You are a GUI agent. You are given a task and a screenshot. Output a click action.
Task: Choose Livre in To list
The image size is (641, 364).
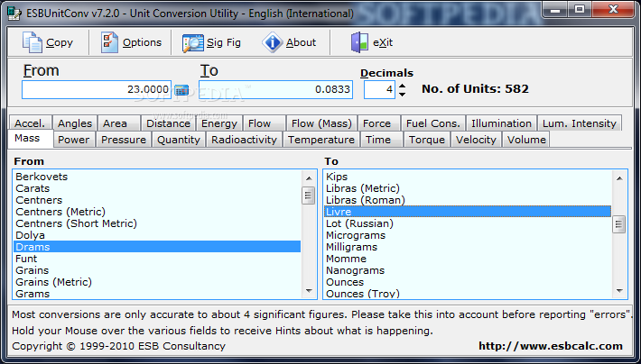[468, 212]
